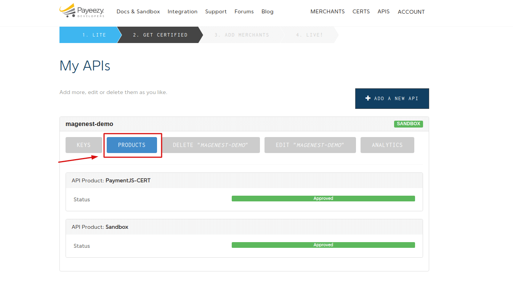The width and height of the screenshot is (513, 284).
Task: Select step 2. GET CERTIFIED
Action: pos(160,35)
